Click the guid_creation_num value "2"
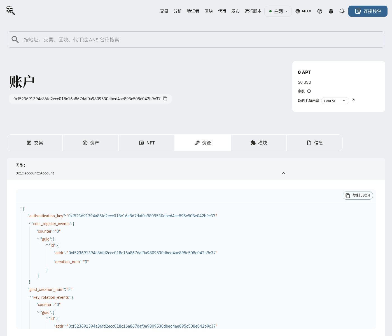The height and width of the screenshot is (336, 392). (x=69, y=290)
